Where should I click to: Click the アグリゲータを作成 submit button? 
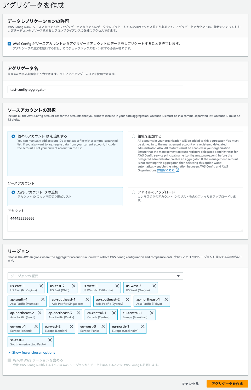pos(227,384)
